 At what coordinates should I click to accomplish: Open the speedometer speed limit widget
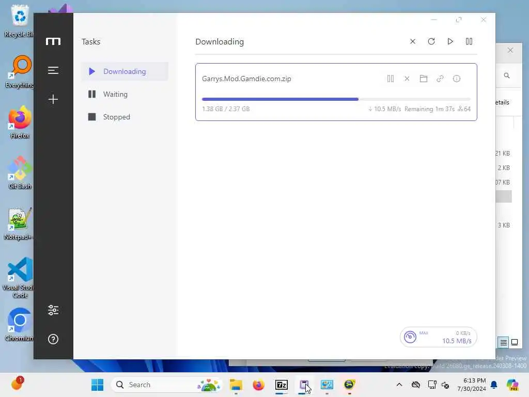tap(438, 337)
